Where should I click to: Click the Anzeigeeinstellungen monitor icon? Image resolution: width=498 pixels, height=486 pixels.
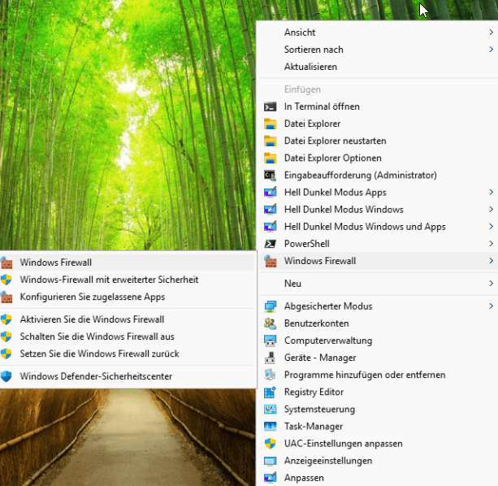pyautogui.click(x=271, y=461)
